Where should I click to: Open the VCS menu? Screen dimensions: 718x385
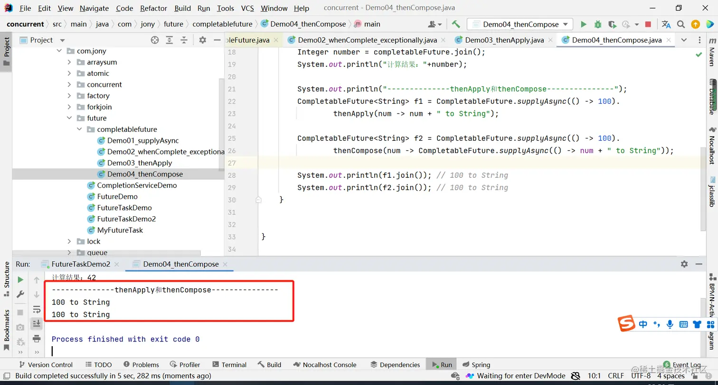click(247, 8)
